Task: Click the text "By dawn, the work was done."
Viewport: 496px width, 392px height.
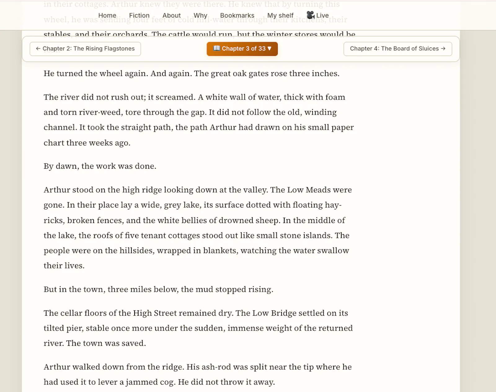Action: (x=100, y=166)
